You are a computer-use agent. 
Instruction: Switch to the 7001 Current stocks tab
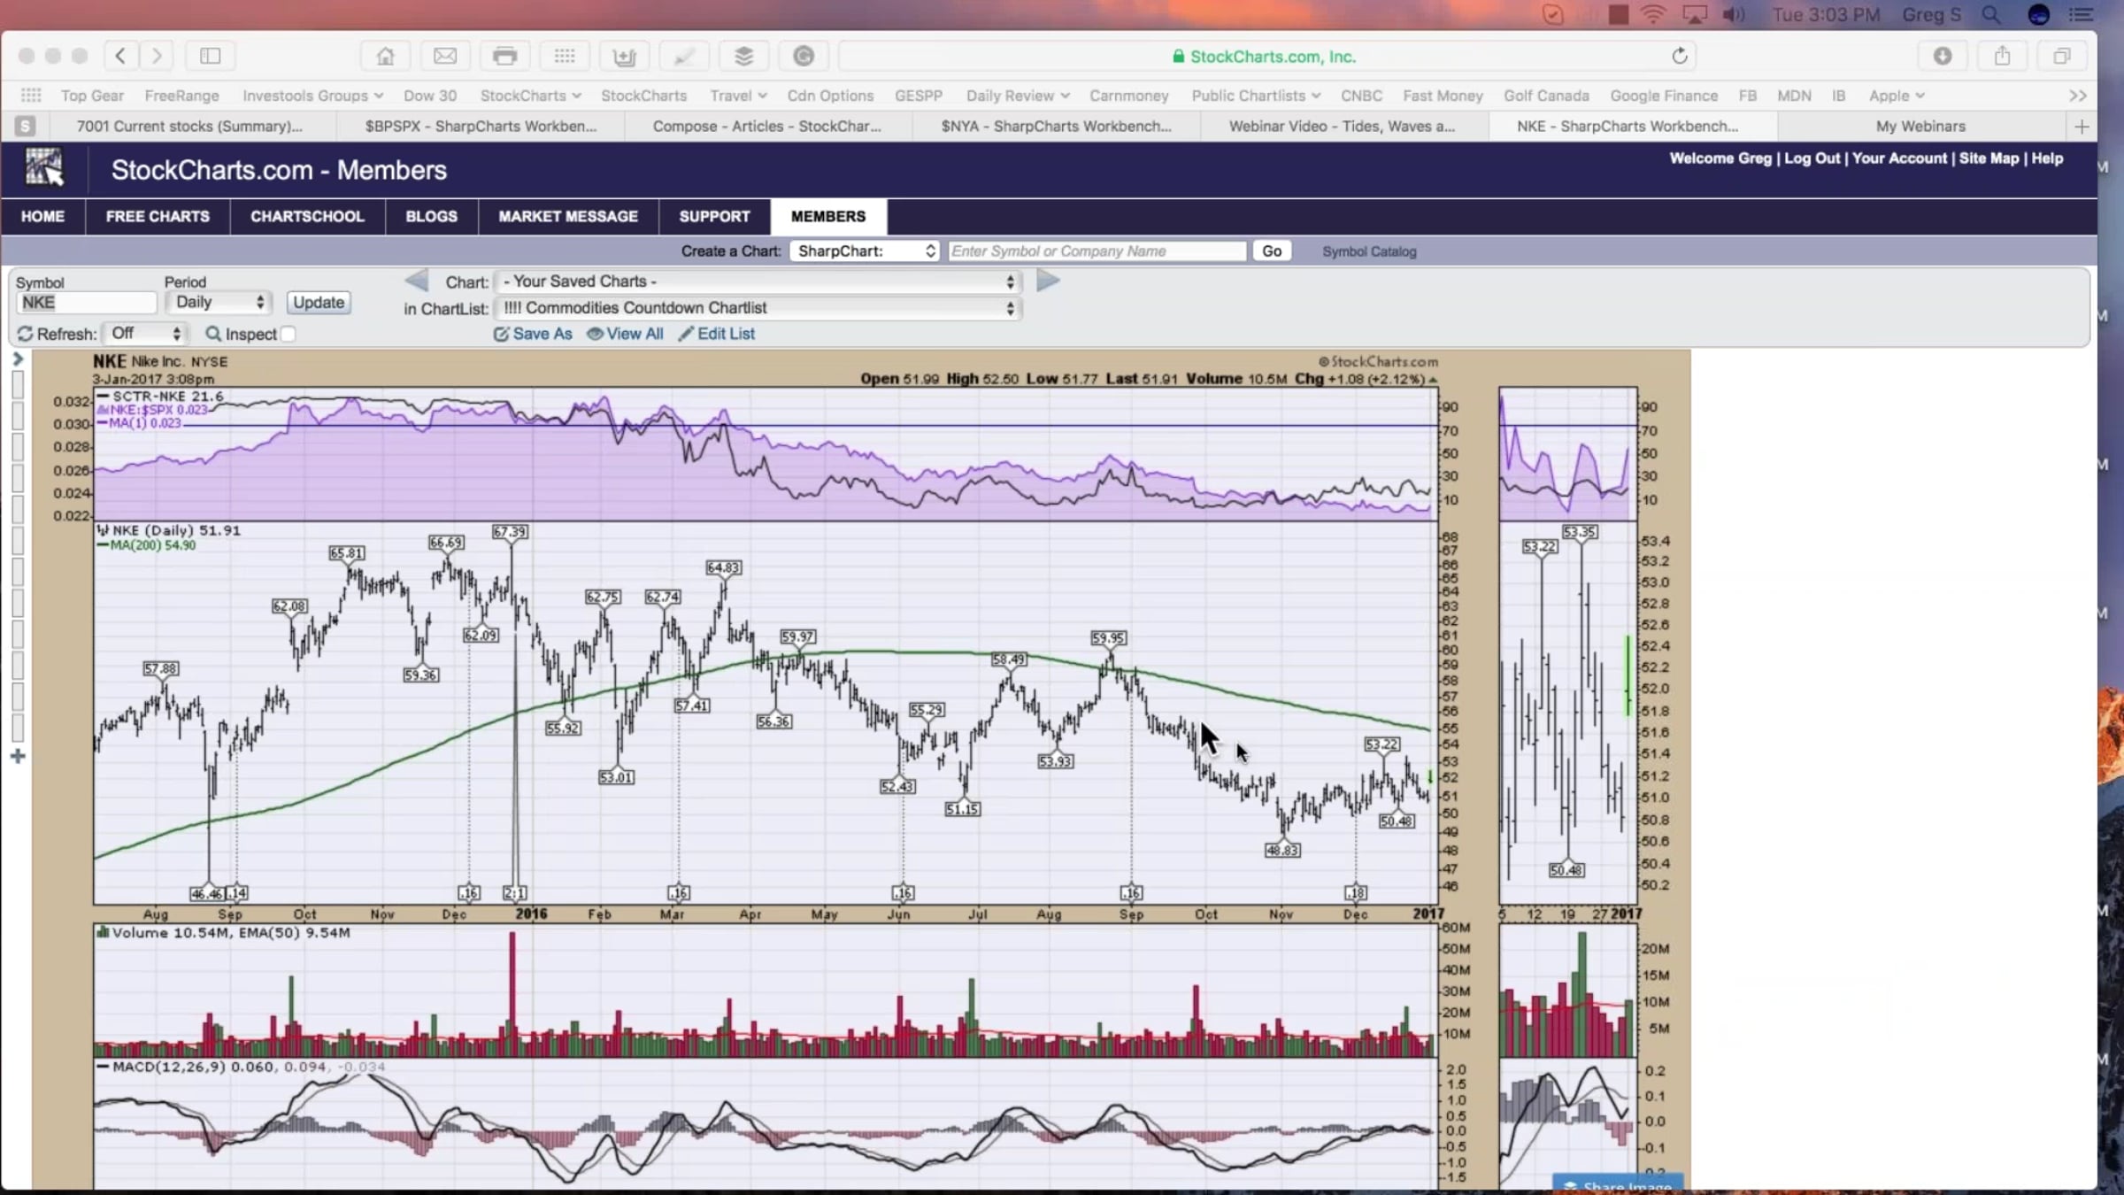coord(189,127)
